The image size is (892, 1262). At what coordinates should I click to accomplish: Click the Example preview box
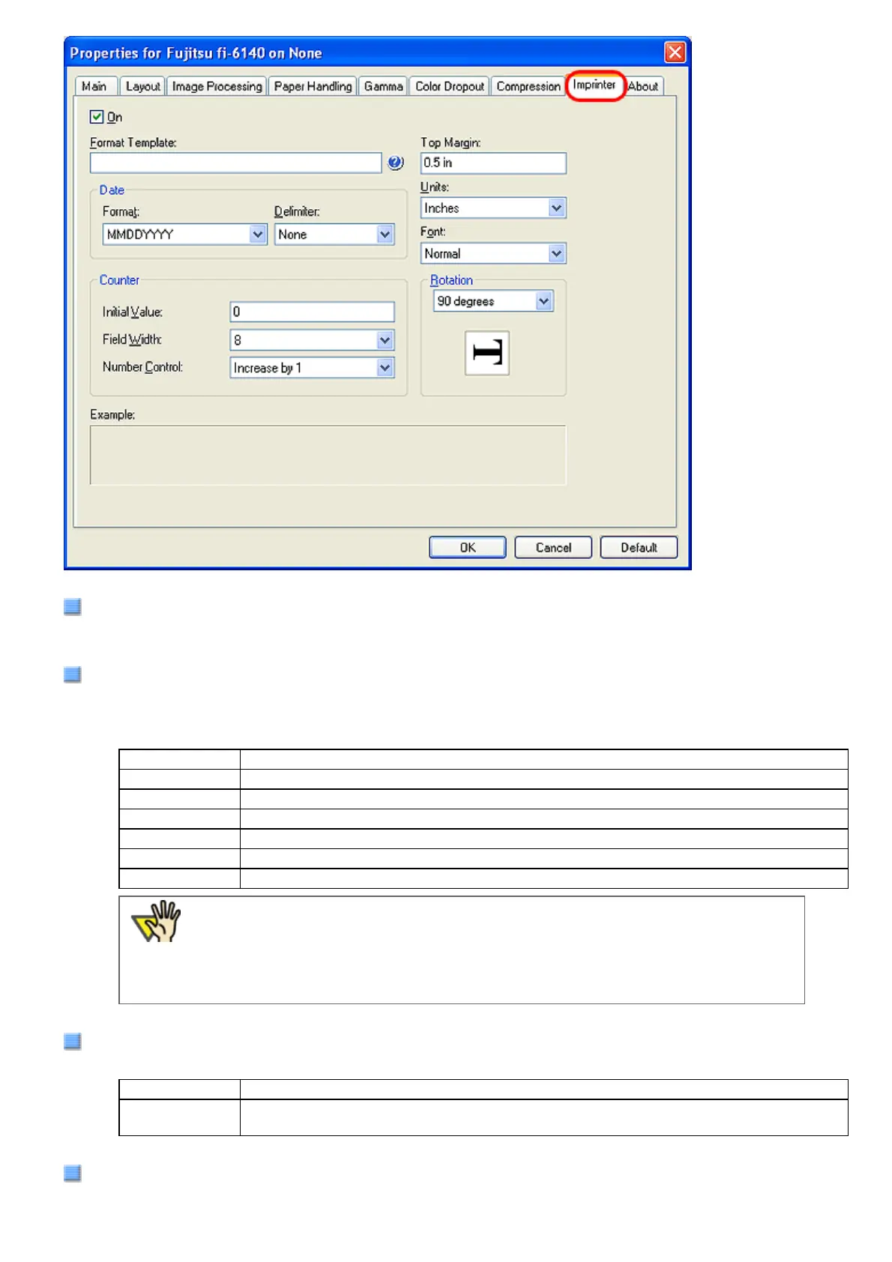328,456
